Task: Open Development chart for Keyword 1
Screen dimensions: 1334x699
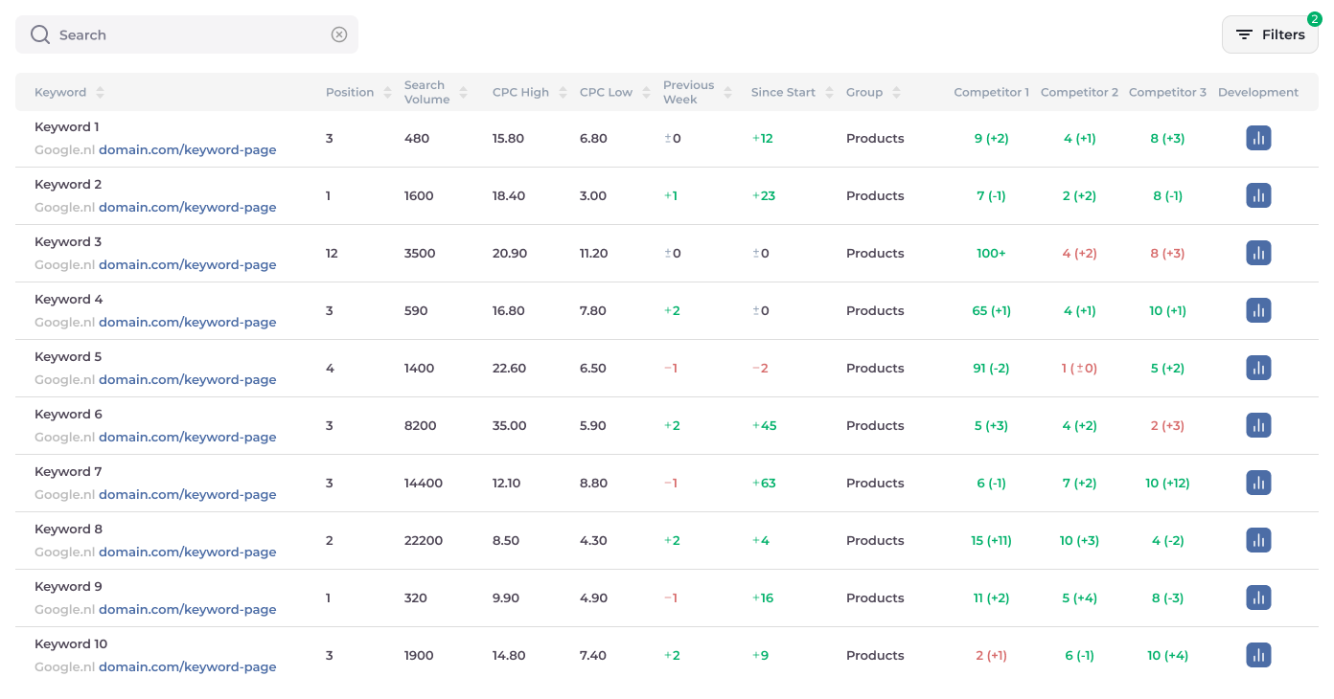Action: tap(1258, 138)
